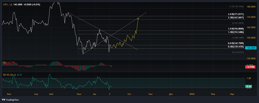The height and width of the screenshot is (103, 259).
Task: Select the yellow forecast arrow head
Action: 138,18
